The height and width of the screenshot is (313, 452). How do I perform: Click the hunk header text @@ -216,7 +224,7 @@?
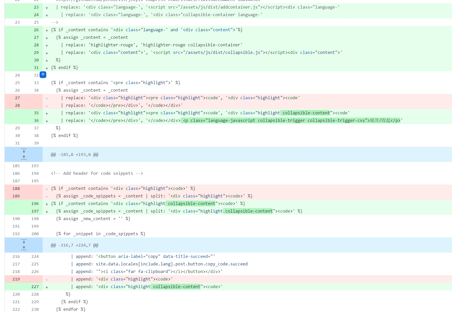click(75, 245)
